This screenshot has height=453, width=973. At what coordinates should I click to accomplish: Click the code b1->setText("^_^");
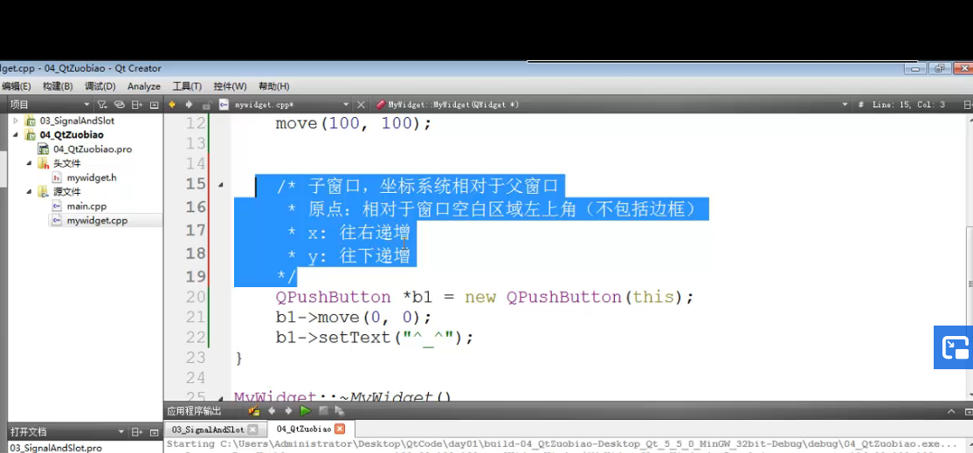[x=375, y=338]
